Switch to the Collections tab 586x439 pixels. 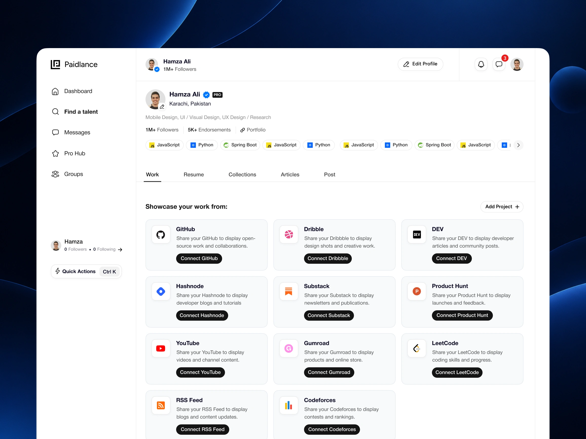pyautogui.click(x=242, y=175)
